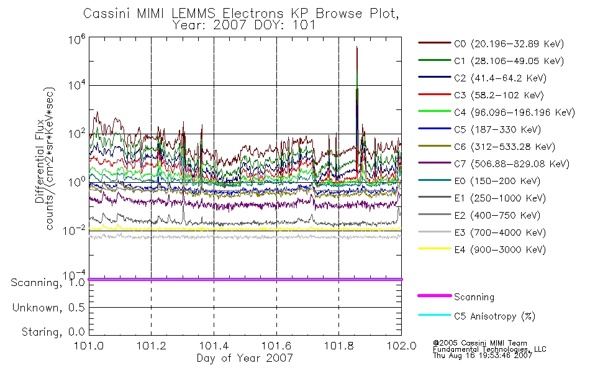This screenshot has height=373, width=590.
Task: Click the Scanning, 1.0 axis label
Action: (x=47, y=283)
